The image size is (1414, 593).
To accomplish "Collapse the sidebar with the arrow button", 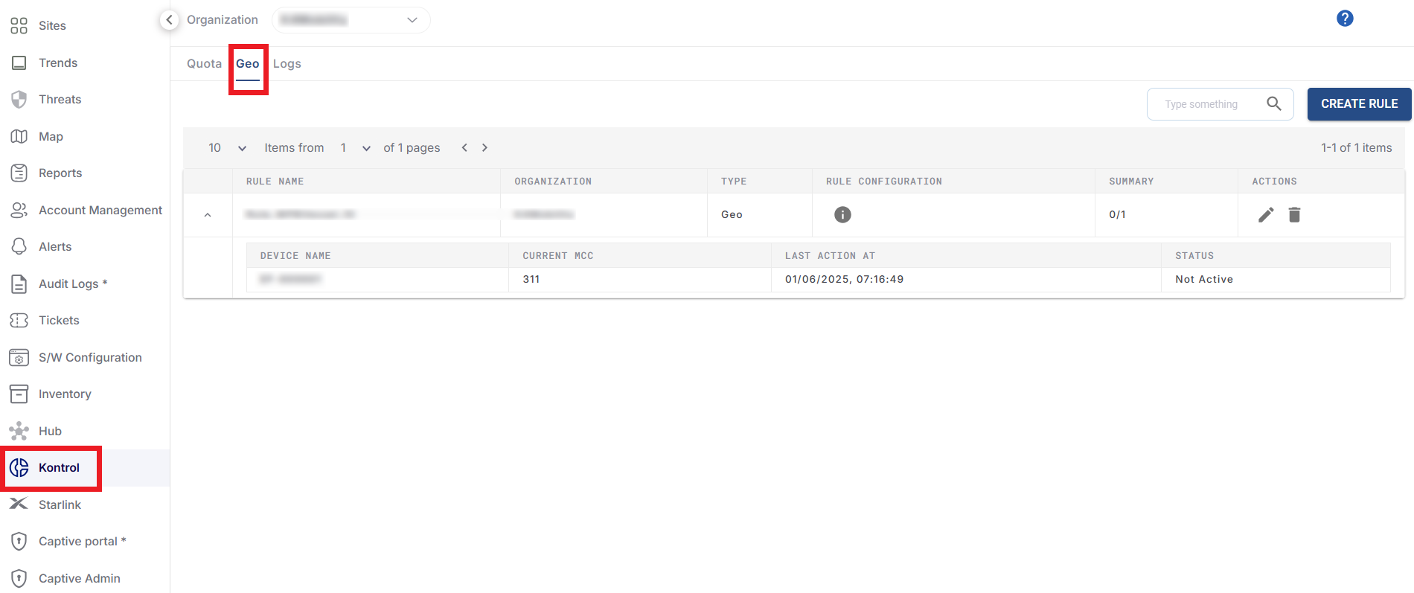I will (170, 20).
